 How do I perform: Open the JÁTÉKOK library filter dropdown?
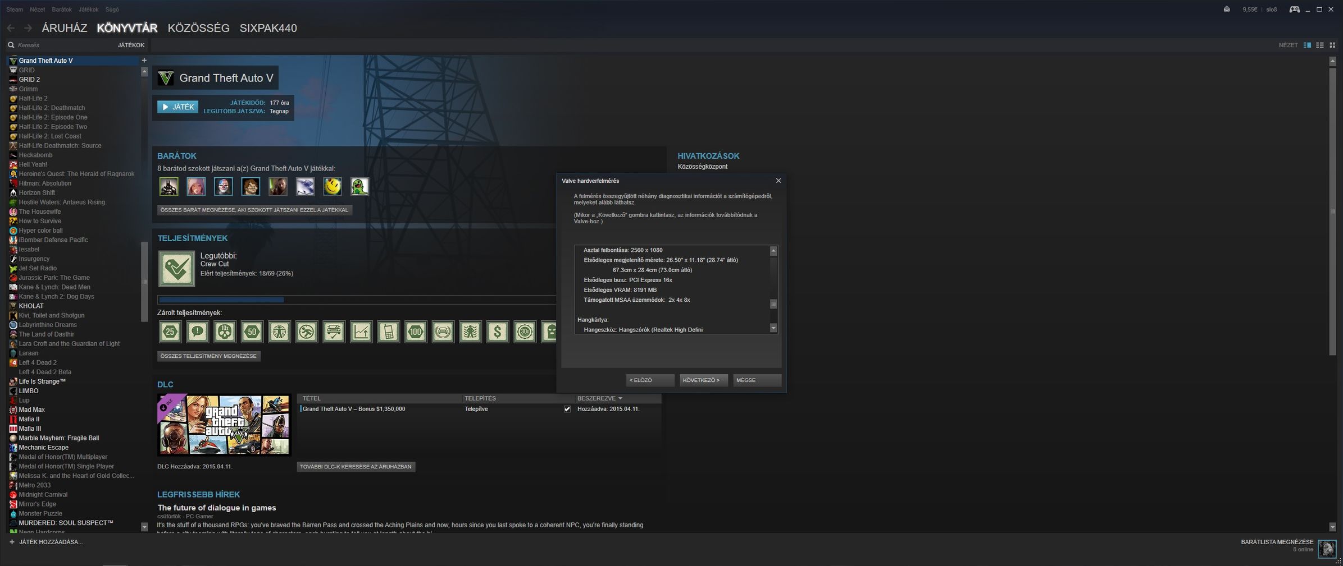[x=131, y=45]
